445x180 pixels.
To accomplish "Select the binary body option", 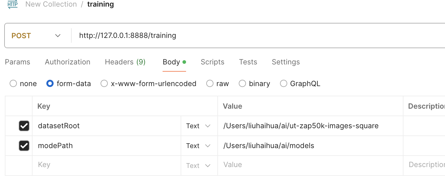I will [242, 84].
